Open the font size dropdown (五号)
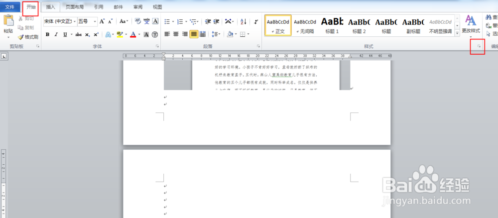498x218 pixels. coord(95,21)
